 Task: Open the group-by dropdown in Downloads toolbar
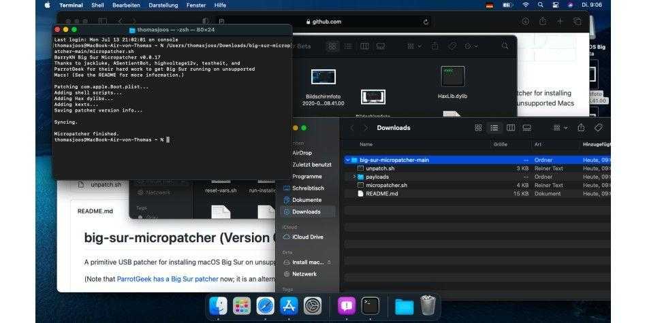[x=561, y=128]
